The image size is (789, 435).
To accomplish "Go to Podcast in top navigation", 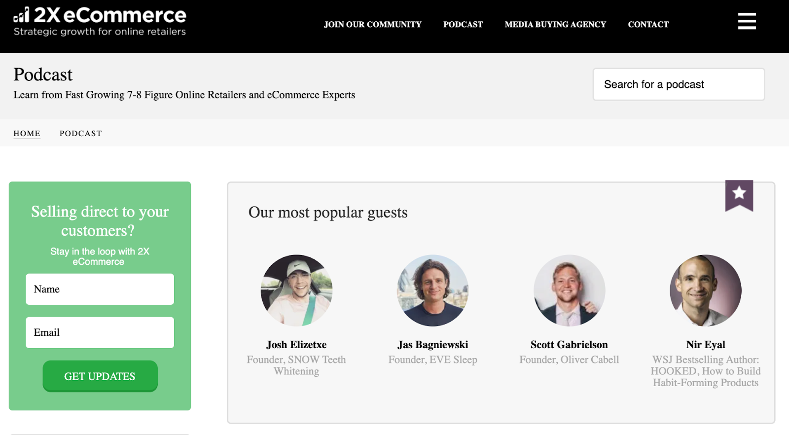I will point(463,24).
